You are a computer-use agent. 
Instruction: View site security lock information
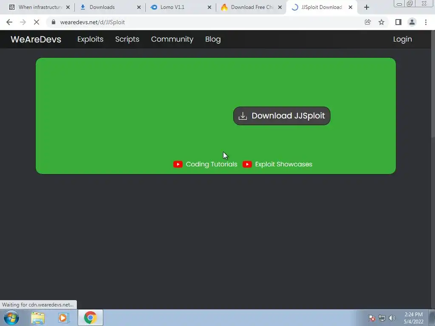tap(54, 22)
